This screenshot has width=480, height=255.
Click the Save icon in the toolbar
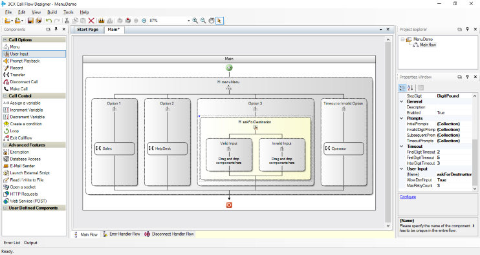pos(30,21)
